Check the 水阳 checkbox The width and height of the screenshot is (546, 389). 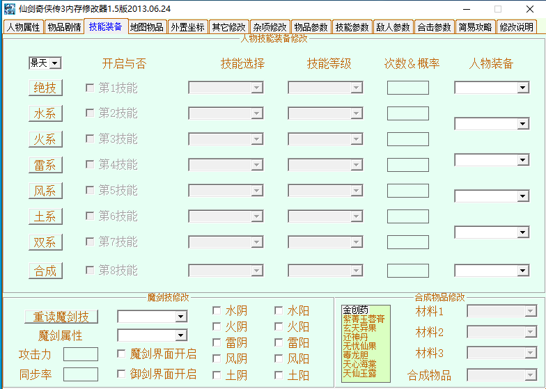click(279, 310)
